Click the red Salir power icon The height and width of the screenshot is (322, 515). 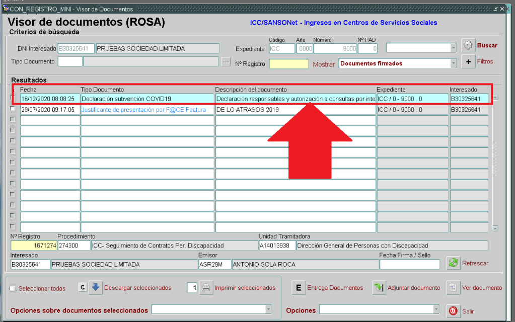(453, 310)
